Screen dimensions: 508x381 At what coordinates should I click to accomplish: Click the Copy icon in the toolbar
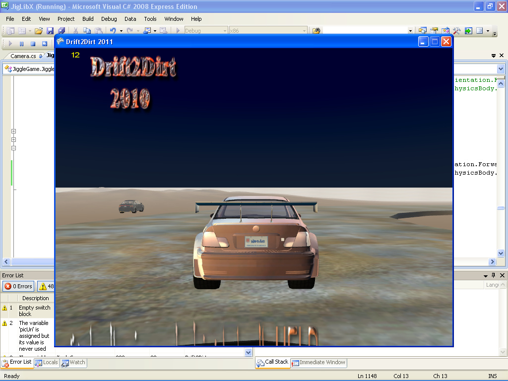[x=87, y=31]
